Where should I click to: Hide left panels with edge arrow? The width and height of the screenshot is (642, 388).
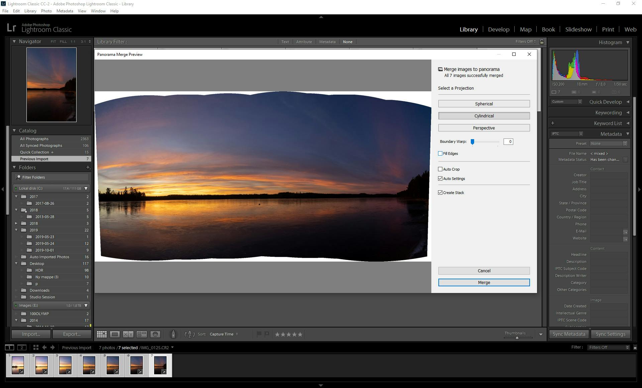(x=2, y=189)
